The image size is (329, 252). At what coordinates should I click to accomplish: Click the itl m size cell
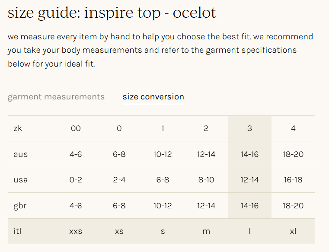(206, 231)
